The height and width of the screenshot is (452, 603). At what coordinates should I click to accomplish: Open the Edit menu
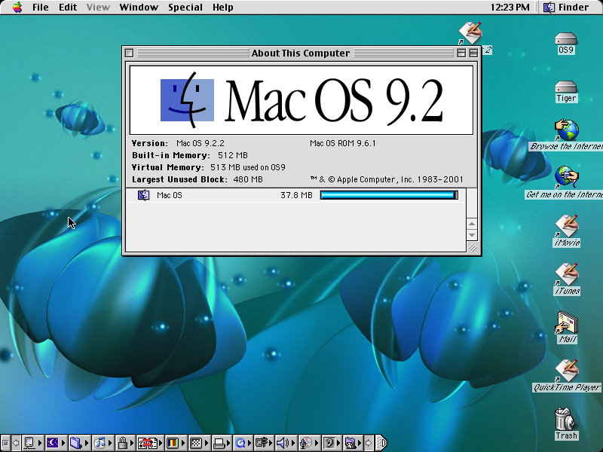[68, 8]
